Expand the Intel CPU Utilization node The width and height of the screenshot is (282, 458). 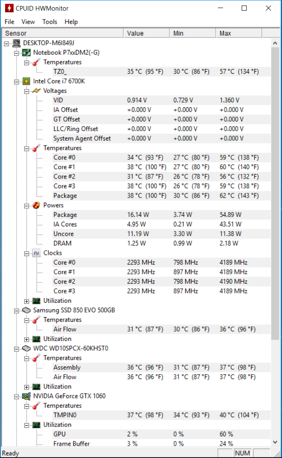[27, 301]
